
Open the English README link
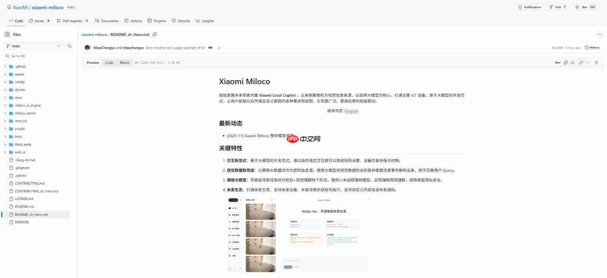(x=352, y=111)
